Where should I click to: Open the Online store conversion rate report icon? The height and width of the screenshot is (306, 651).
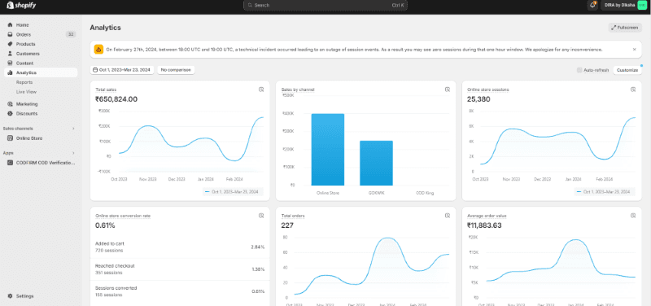261,216
